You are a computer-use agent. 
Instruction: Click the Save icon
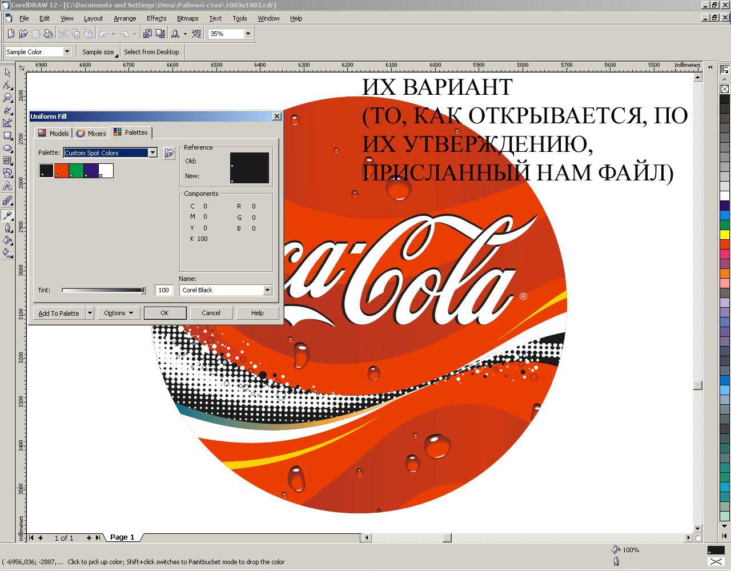coord(36,34)
